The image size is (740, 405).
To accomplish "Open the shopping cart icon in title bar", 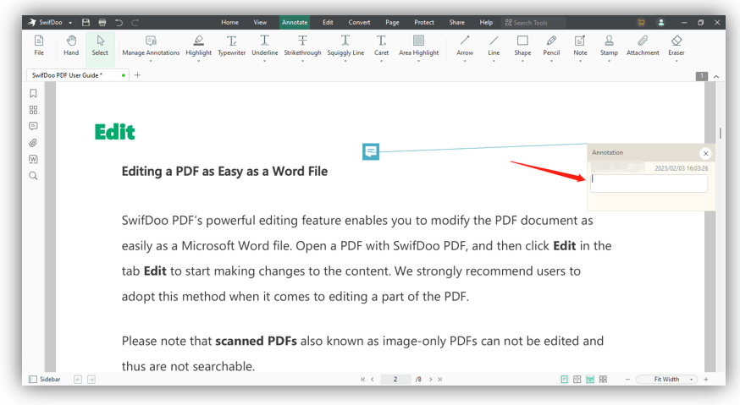I will pyautogui.click(x=641, y=22).
